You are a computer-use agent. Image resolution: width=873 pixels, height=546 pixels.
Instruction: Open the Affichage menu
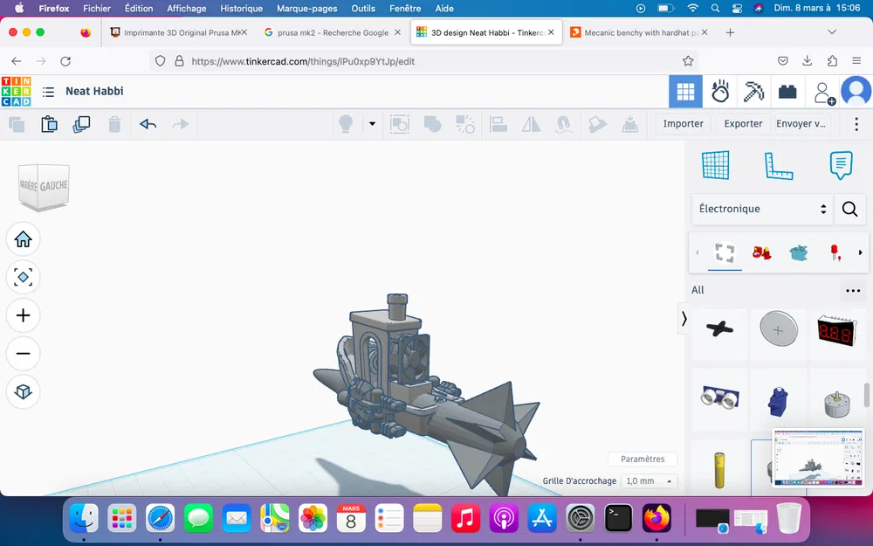click(x=186, y=8)
